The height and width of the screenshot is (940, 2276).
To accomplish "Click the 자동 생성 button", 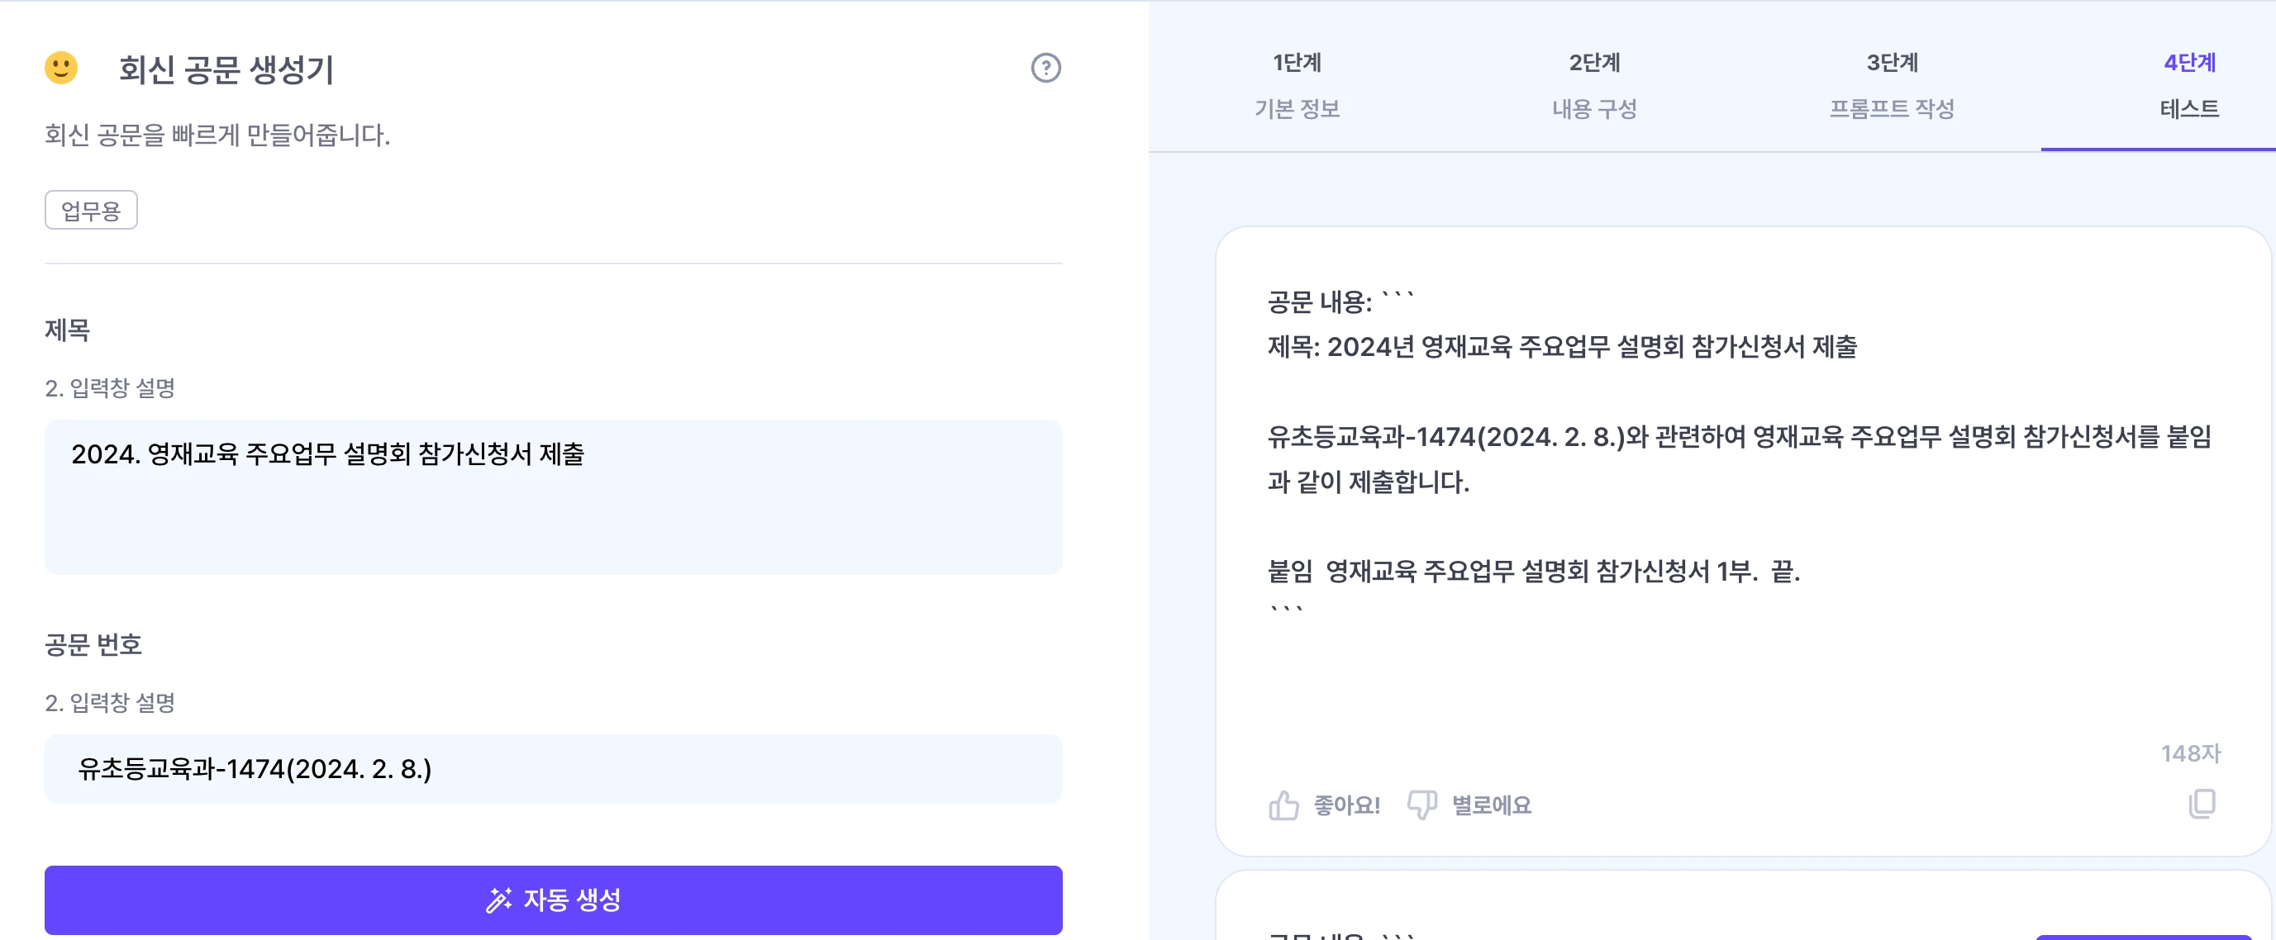I will 553,900.
